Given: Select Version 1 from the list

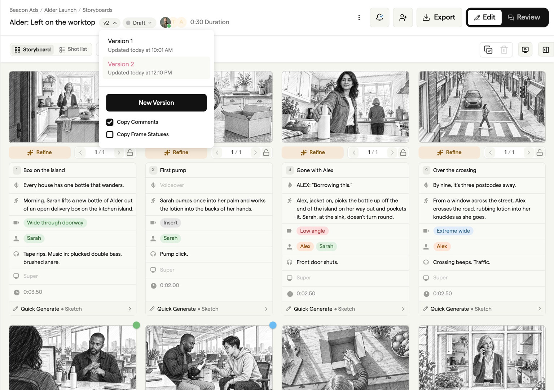Looking at the screenshot, I should (156, 45).
